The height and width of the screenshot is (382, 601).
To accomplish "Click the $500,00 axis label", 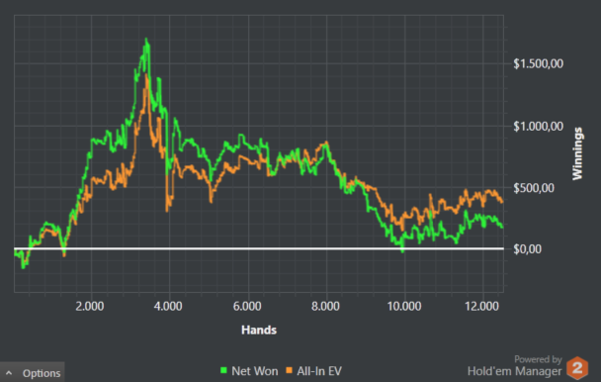I will 534,188.
